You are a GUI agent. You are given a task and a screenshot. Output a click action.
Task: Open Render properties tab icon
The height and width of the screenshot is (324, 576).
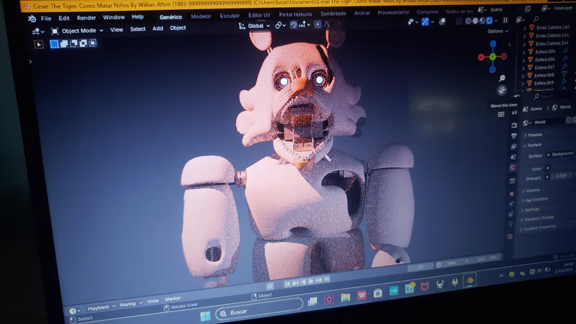[x=514, y=126]
